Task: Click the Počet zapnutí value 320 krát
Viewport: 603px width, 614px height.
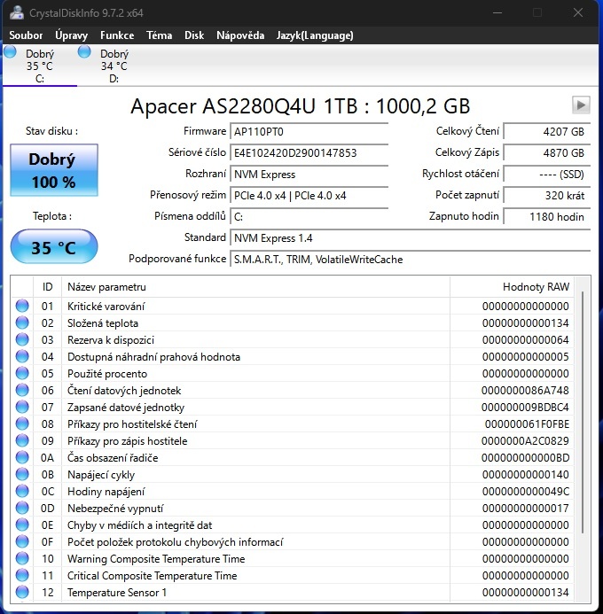Action: [546, 196]
